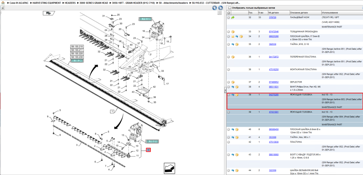Screen dimensions: 363x175
Task: Toggle 'Отобразить только выбранные метки' checkbox
Action: (229, 8)
